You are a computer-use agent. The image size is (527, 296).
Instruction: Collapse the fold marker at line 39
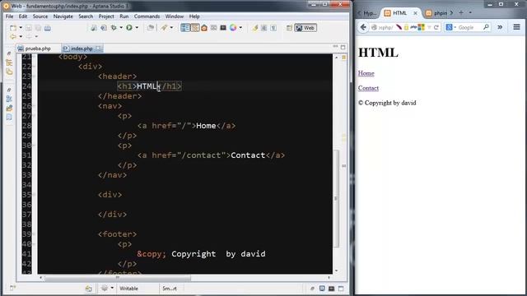35,234
